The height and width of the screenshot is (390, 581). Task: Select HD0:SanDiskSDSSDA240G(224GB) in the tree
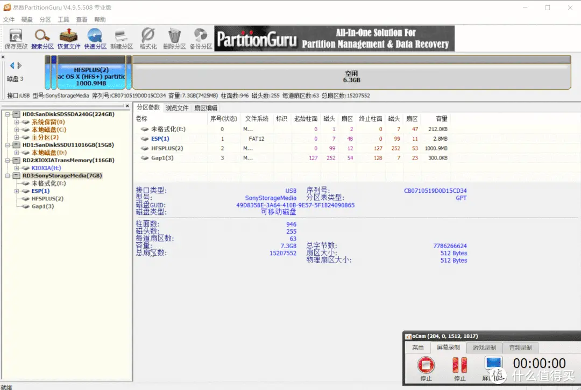click(68, 114)
